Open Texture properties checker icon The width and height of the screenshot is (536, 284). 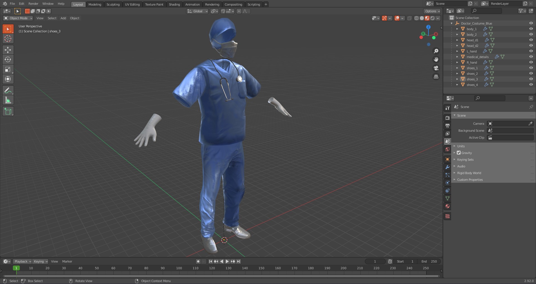pyautogui.click(x=448, y=216)
